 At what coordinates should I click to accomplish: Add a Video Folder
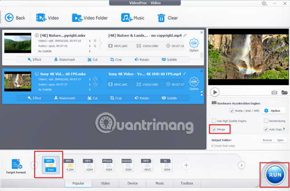(90, 18)
